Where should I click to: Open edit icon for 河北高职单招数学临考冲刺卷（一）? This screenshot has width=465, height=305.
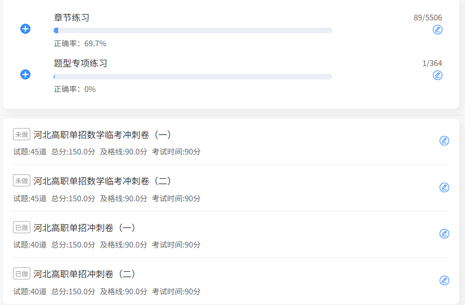(x=444, y=141)
